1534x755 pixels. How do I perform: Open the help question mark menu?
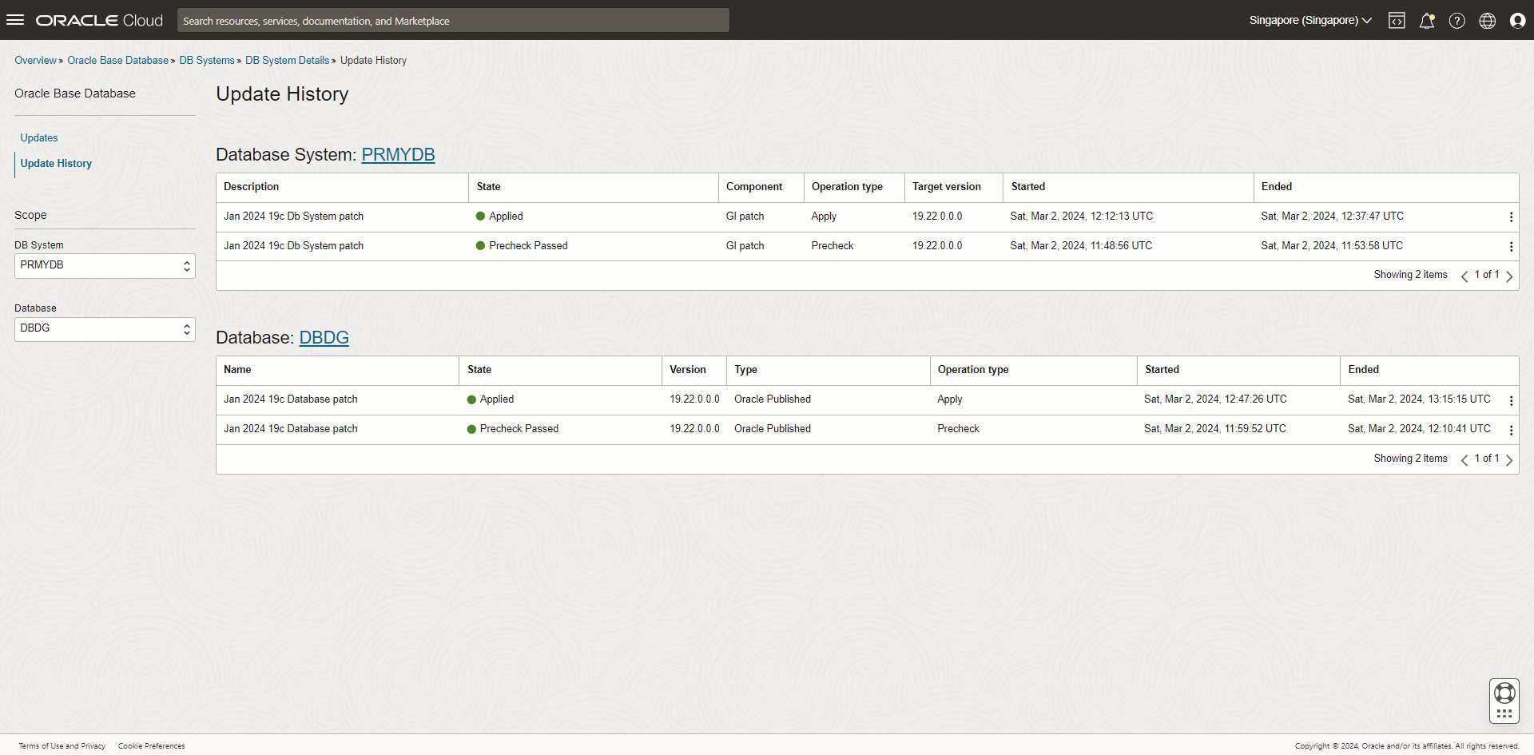[x=1457, y=21]
